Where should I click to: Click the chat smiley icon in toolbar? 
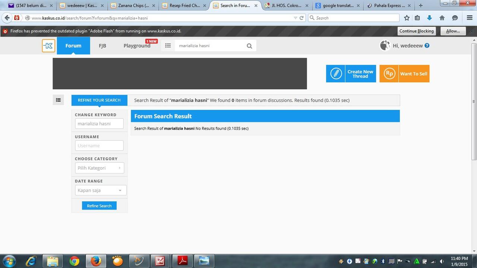pos(455,18)
